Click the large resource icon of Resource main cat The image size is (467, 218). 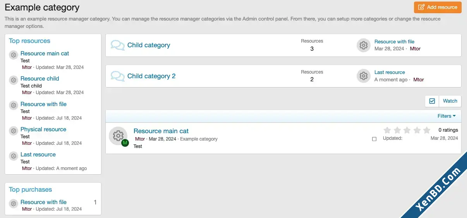point(118,136)
